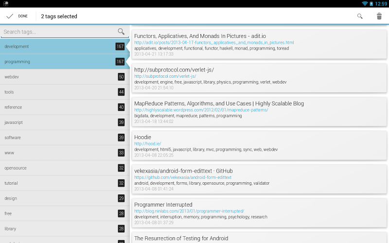Open search from the action bar magnifier
Image resolution: width=389 pixels, height=243 pixels.
point(360,17)
